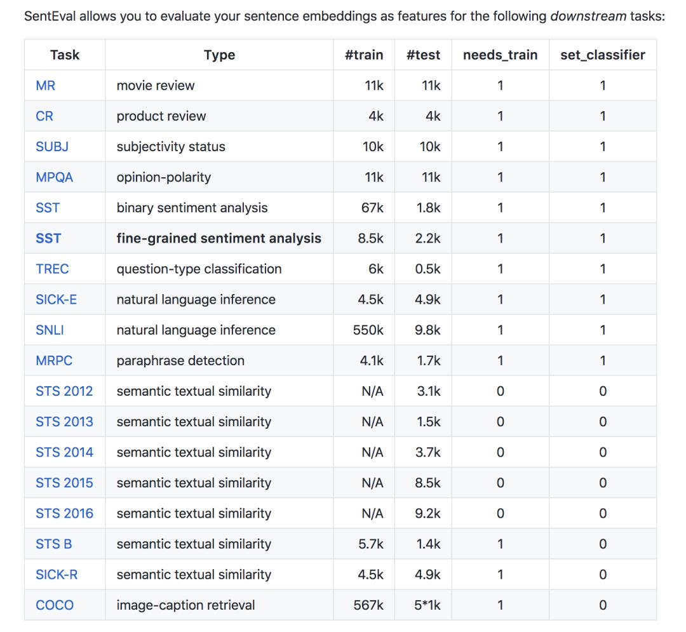
Task: Open the SUBJ link
Action: [52, 147]
